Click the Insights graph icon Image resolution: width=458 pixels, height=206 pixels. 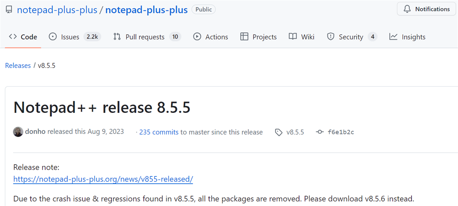[x=393, y=36]
